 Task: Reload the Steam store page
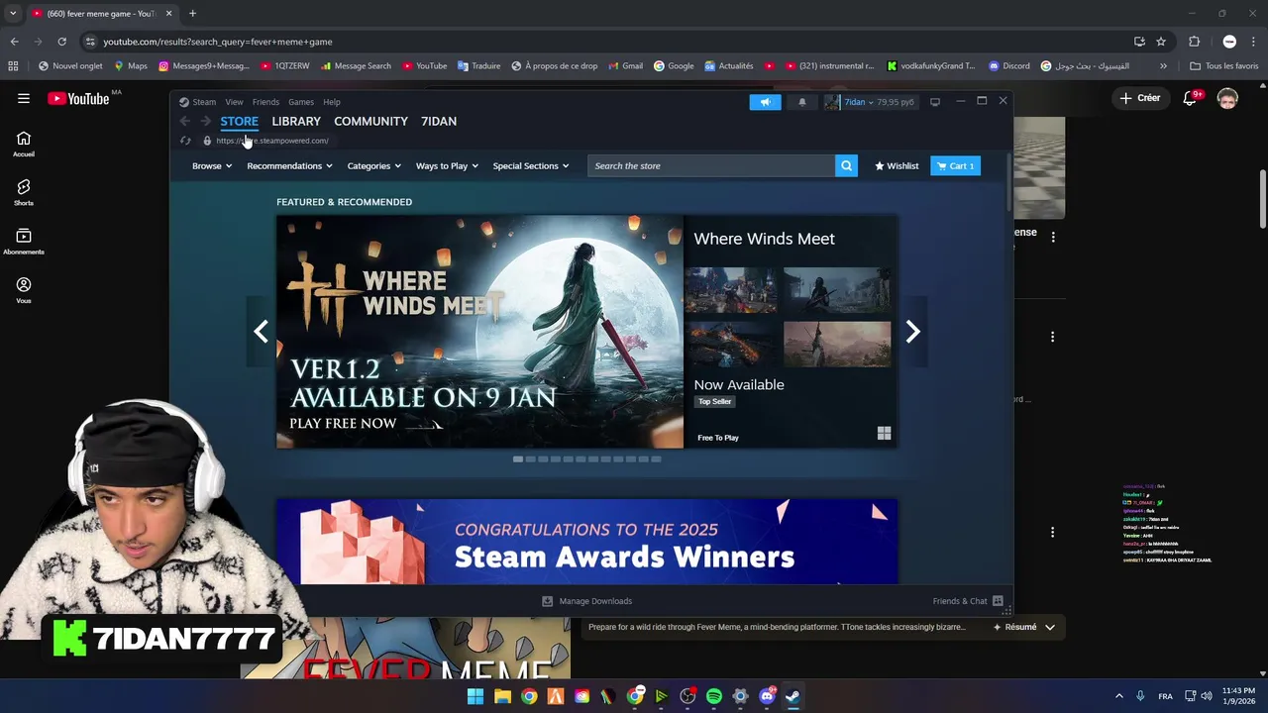pos(185,141)
